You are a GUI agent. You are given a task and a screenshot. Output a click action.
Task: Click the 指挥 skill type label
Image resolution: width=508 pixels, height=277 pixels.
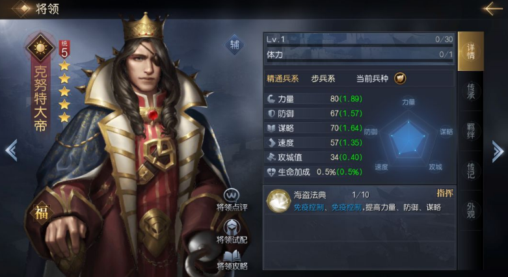click(x=445, y=193)
